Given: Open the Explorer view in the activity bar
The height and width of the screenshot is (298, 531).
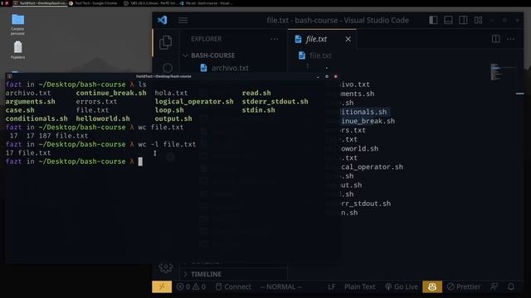Looking at the screenshot, I should coord(166,42).
